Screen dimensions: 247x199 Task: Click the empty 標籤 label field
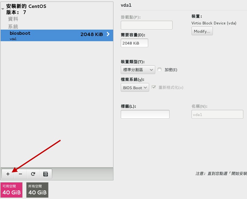145,114
